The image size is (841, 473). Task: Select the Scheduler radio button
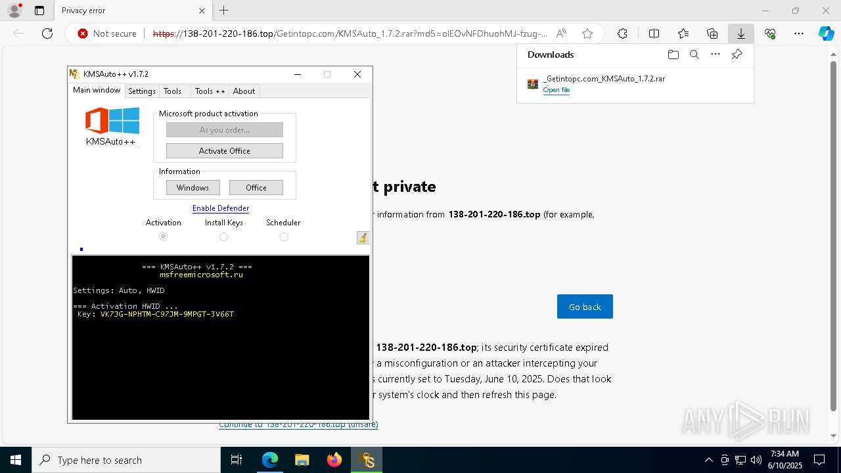point(284,236)
